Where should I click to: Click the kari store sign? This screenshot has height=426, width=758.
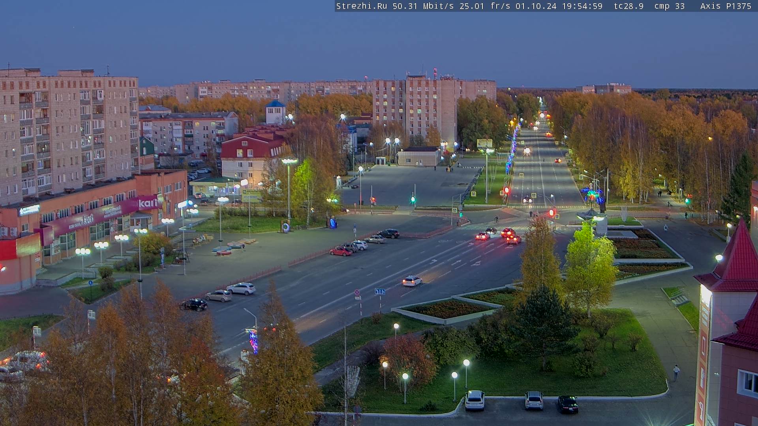tap(148, 203)
